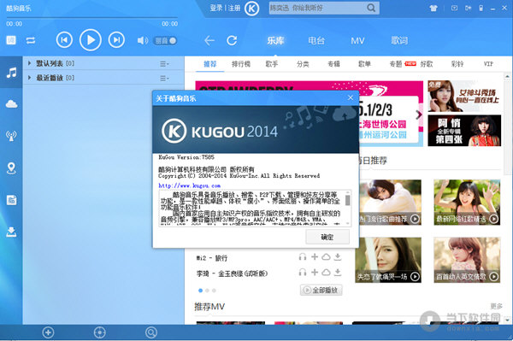513x341 pixels.
Task: Open 失恋了就痛哭一场 playlist thumbnail
Action: [x=388, y=260]
